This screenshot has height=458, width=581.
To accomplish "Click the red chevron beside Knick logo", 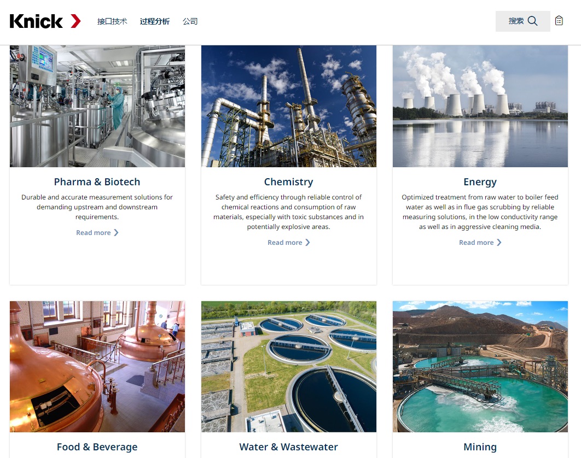I will 75,21.
